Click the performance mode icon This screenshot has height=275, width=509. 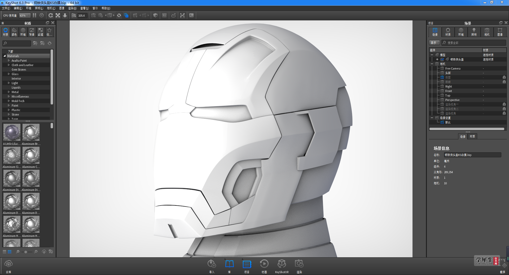(42, 16)
